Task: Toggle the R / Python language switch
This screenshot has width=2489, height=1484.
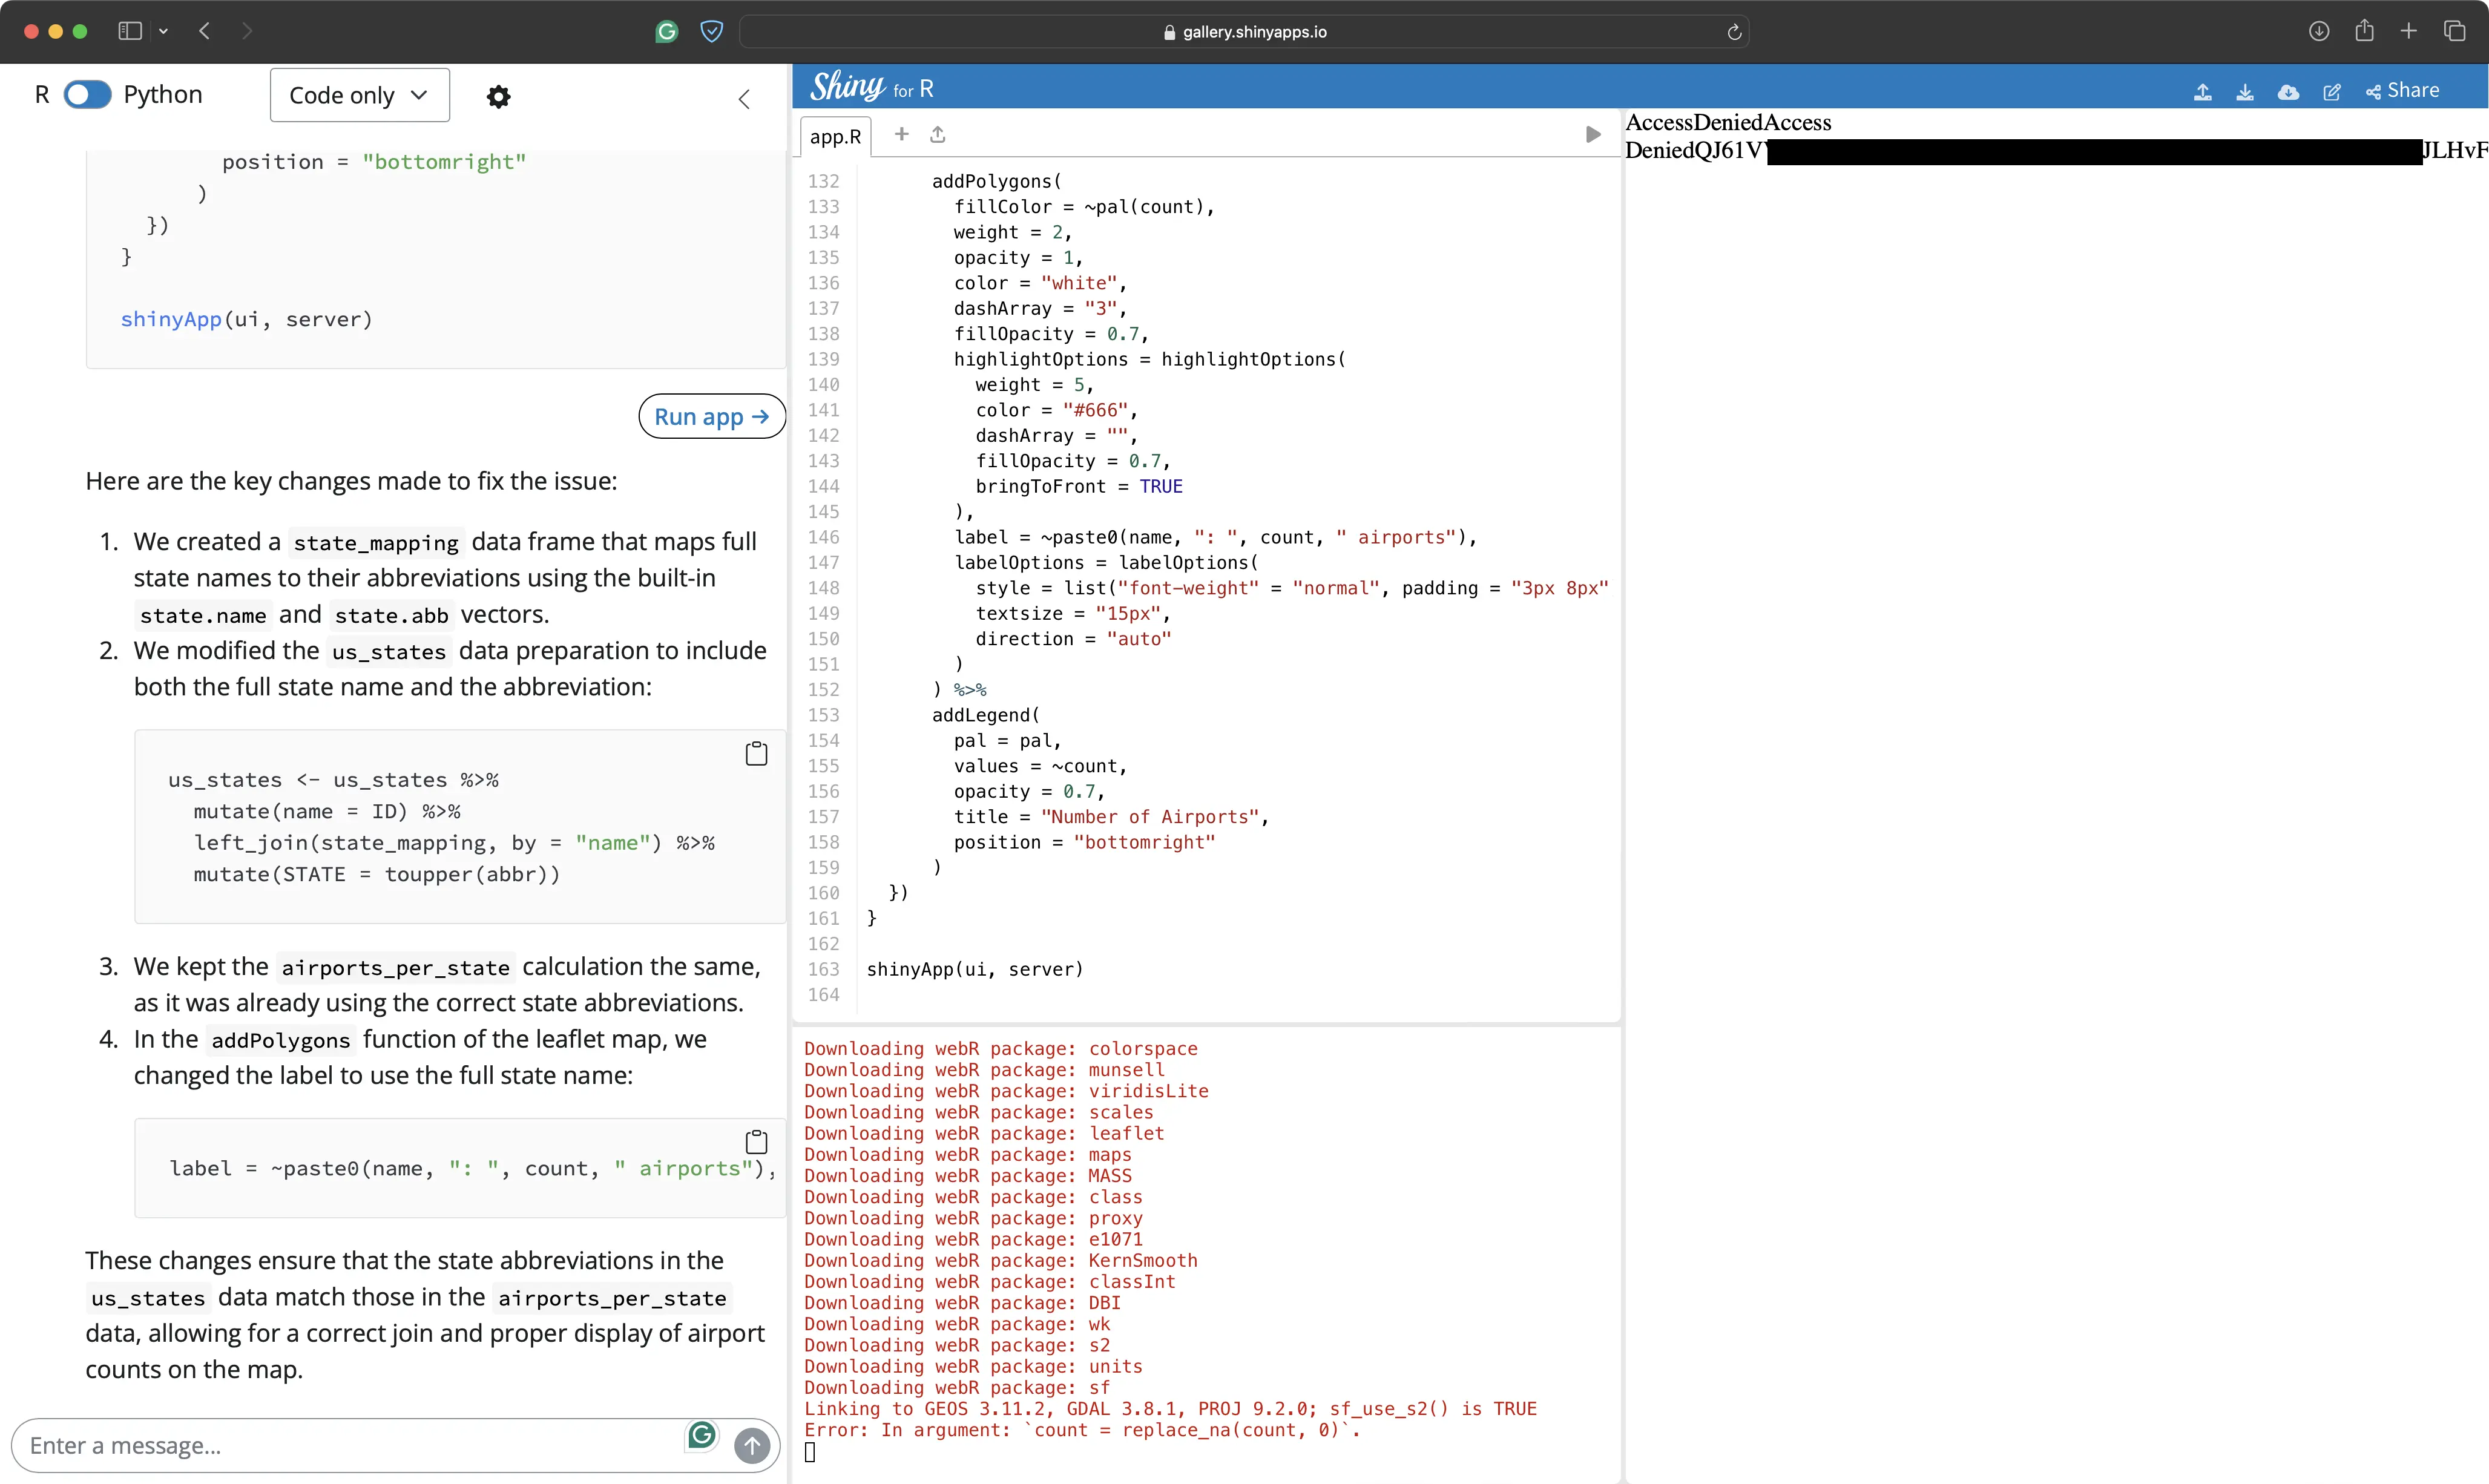Action: point(88,95)
